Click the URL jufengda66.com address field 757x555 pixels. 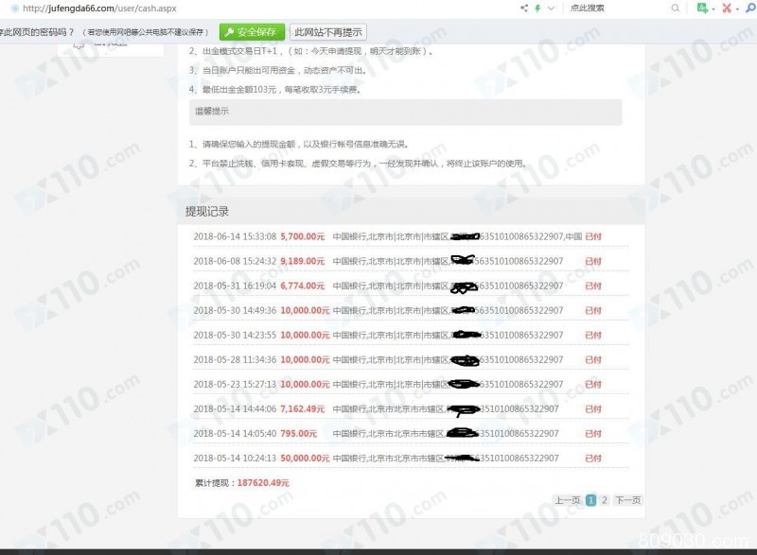pyautogui.click(x=100, y=9)
